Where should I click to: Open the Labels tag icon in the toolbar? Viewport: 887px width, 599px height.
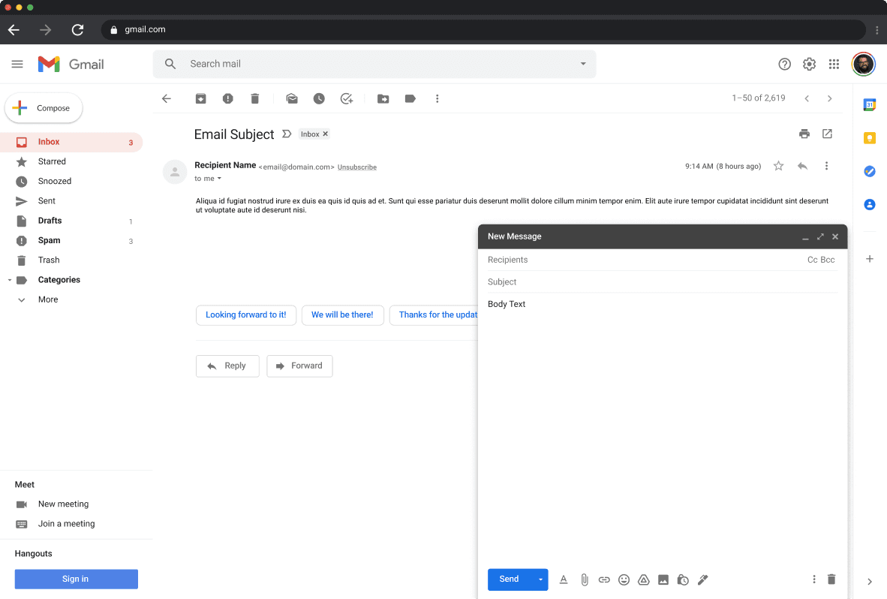pos(410,99)
